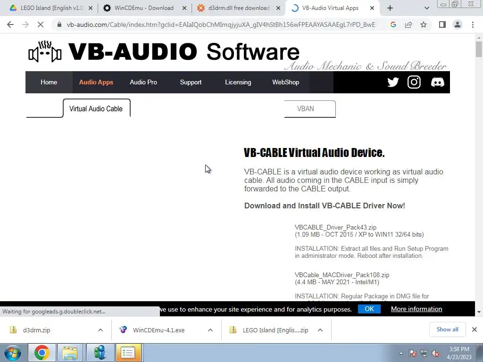Share this page via share icon

pyautogui.click(x=408, y=25)
